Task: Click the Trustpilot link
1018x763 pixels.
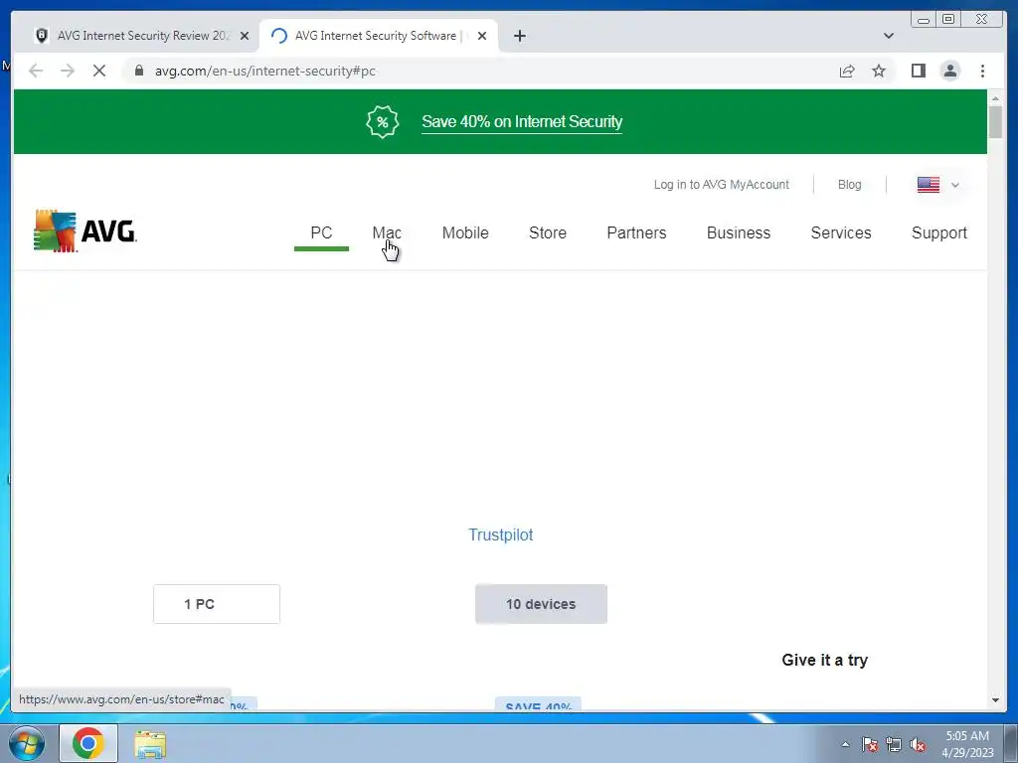Action: pyautogui.click(x=501, y=534)
